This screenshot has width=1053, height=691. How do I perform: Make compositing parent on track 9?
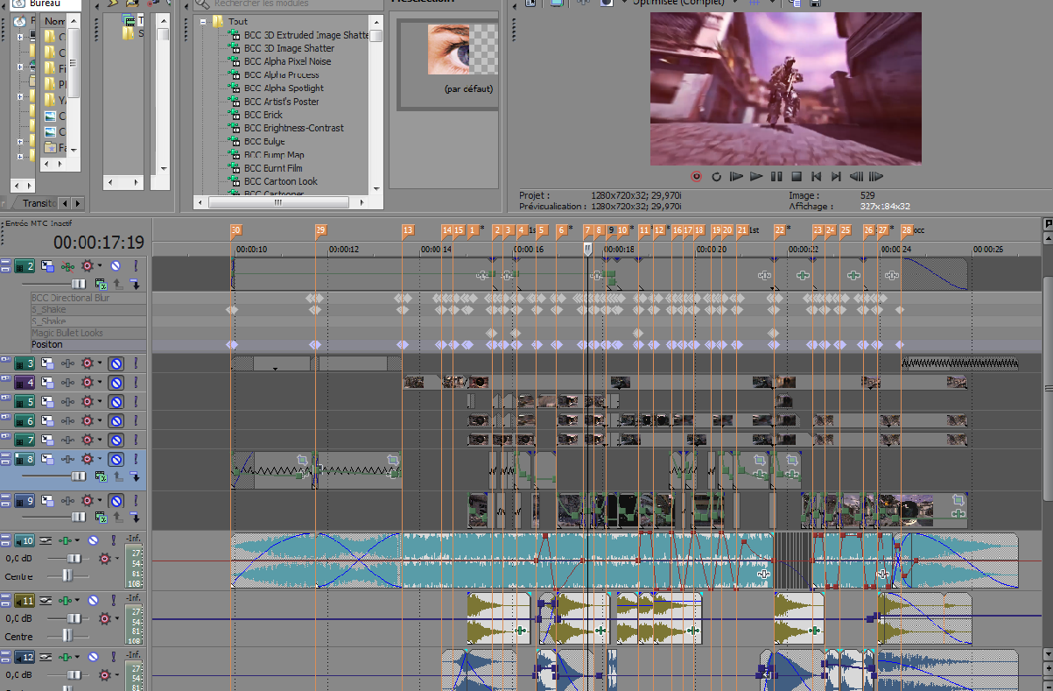[x=117, y=519]
